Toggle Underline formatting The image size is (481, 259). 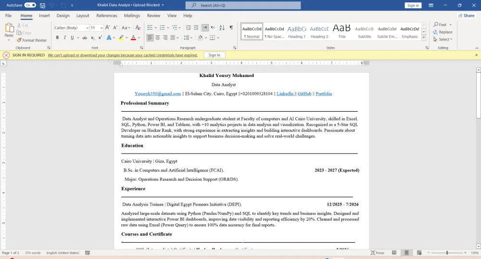72,38
